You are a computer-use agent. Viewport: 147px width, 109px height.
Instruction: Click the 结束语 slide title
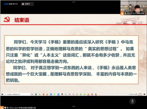tap(22, 20)
